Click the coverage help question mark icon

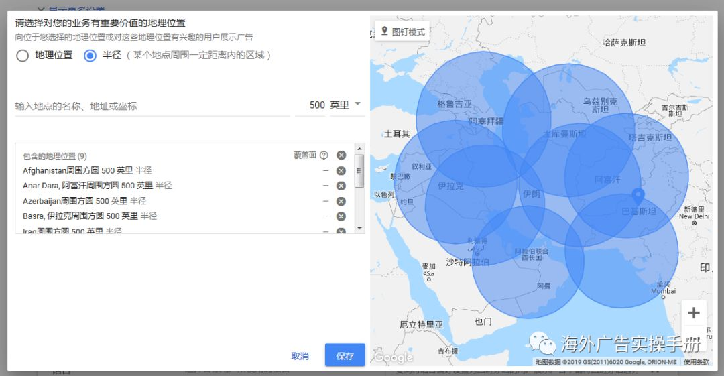[x=324, y=155]
